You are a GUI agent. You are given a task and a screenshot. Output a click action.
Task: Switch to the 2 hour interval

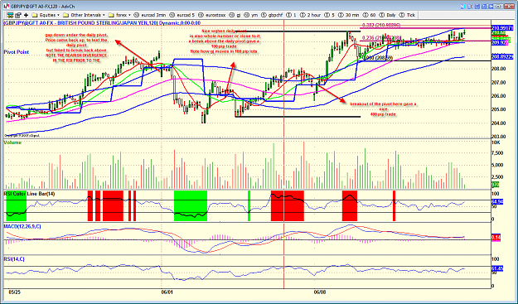(311, 15)
